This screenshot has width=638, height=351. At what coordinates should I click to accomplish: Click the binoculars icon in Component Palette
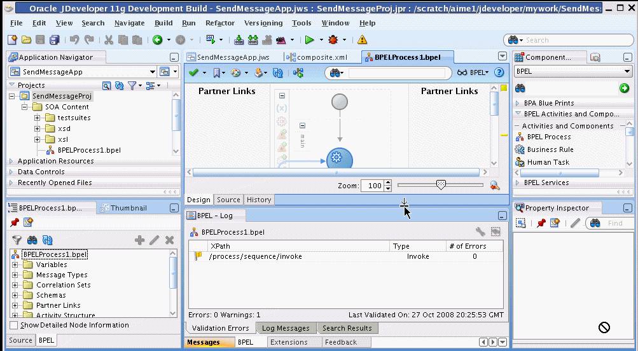tap(520, 88)
